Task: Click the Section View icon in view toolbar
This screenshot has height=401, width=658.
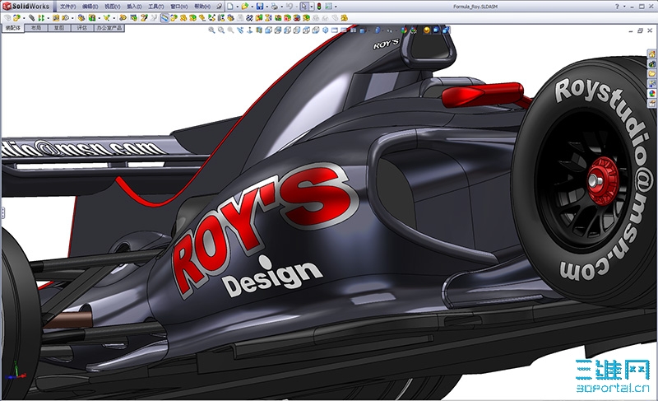Action: [259, 30]
